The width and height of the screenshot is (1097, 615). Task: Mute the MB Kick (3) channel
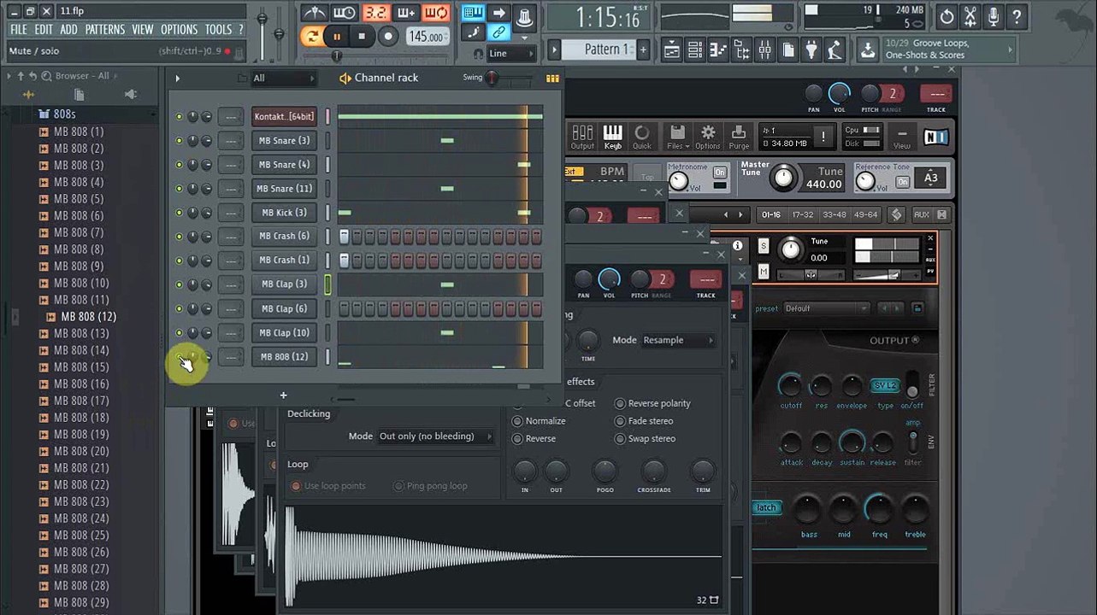pos(179,213)
